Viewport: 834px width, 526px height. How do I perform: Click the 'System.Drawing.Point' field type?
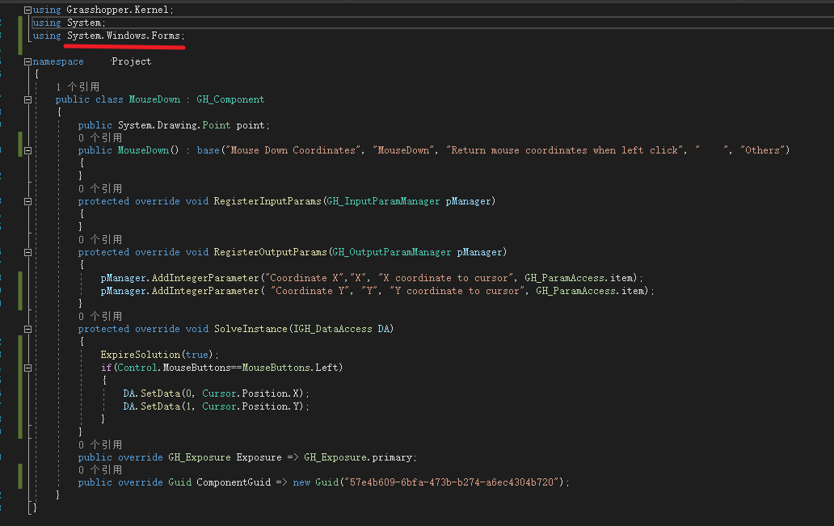[x=174, y=125]
